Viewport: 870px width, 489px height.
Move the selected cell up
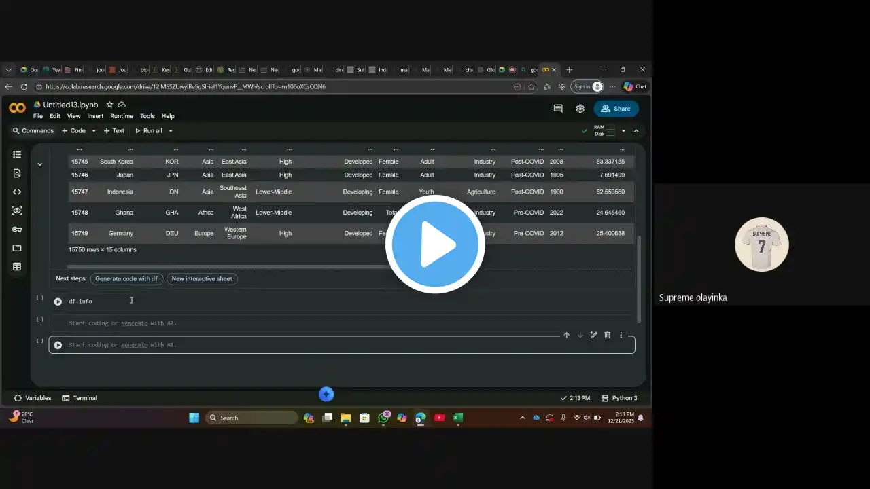tap(566, 335)
